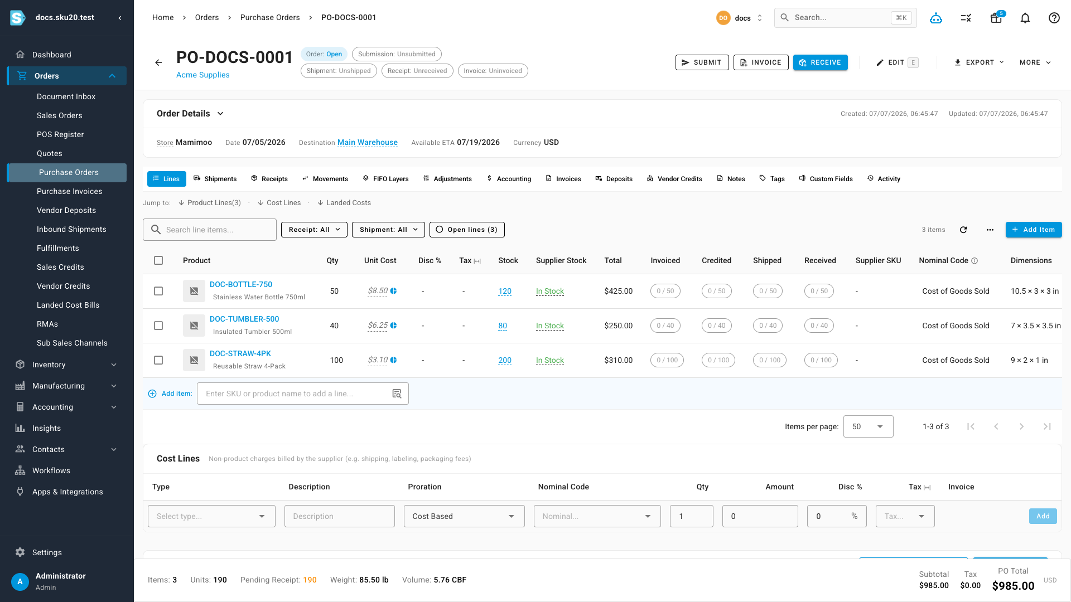This screenshot has width=1071, height=602.
Task: Open the cost line Select type dropdown
Action: pos(211,516)
